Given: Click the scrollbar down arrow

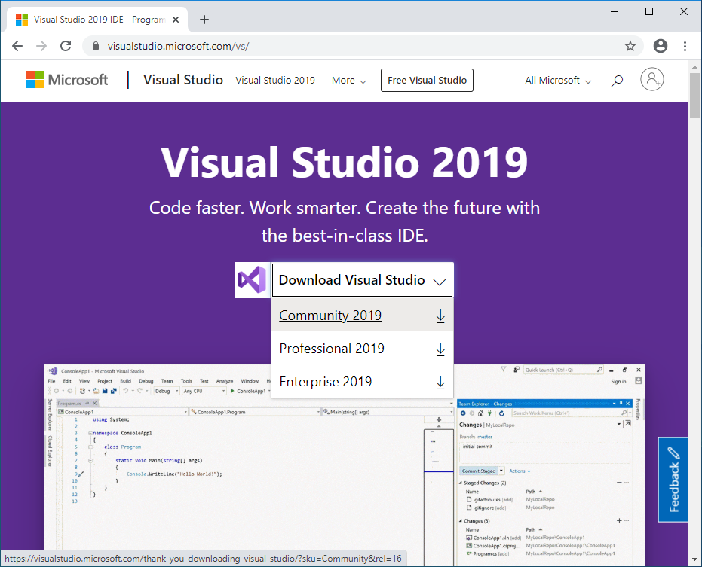Looking at the screenshot, I should pyautogui.click(x=694, y=559).
